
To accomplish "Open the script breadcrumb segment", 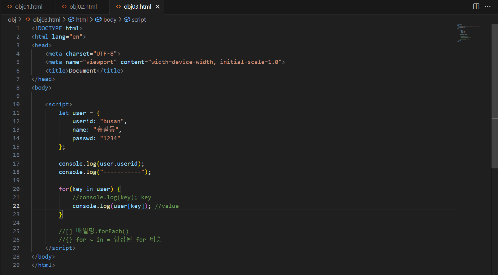I will tap(139, 20).
